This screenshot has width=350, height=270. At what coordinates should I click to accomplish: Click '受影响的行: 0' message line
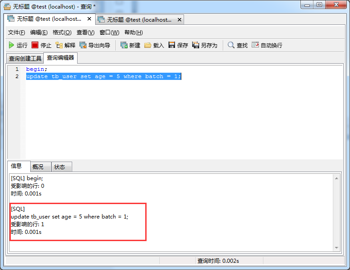click(x=28, y=186)
